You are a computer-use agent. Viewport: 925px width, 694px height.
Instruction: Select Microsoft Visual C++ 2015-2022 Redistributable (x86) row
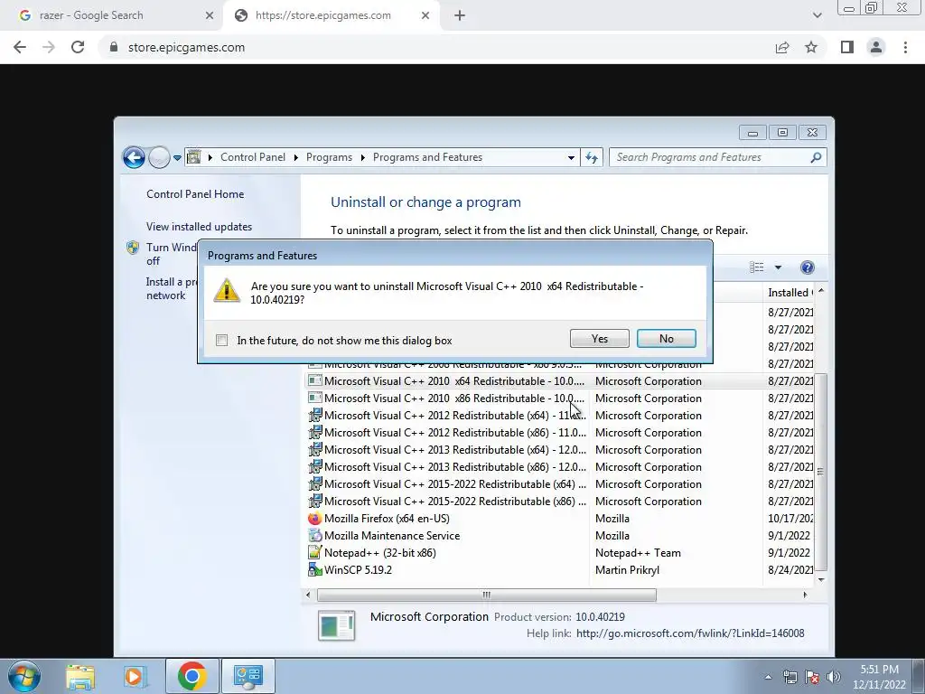(x=560, y=501)
